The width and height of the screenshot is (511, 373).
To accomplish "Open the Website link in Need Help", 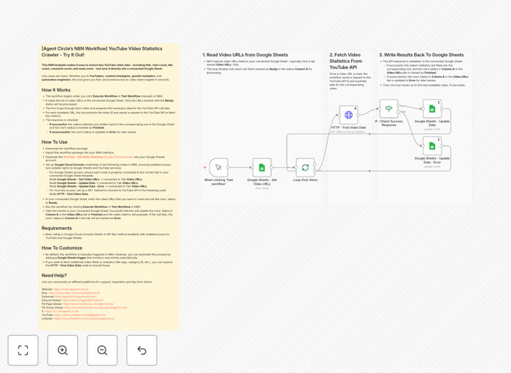I will [70, 289].
